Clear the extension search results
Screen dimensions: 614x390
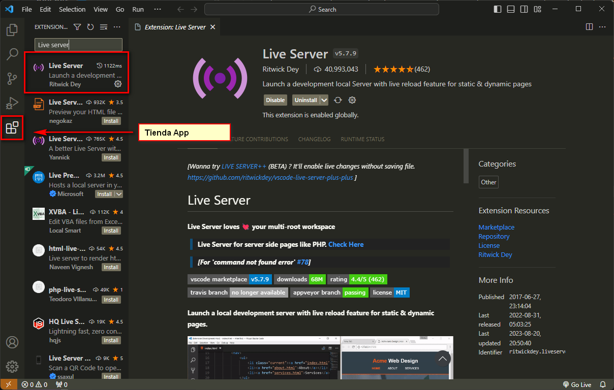(x=103, y=26)
